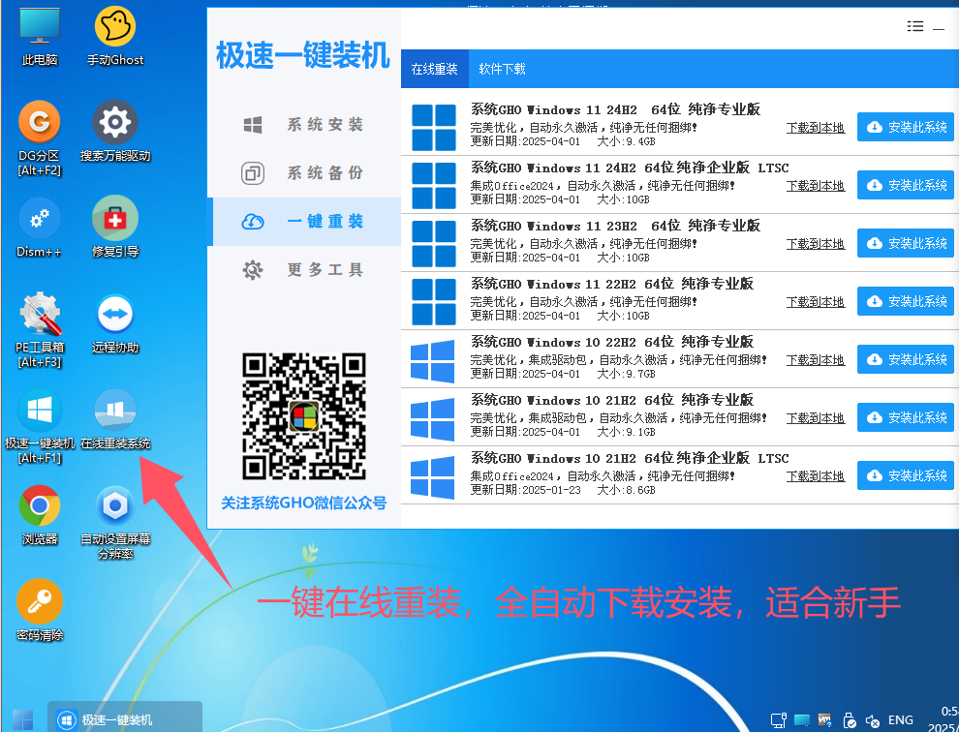Viewport: 959px width, 732px height.
Task: Click the Windows 11 23H2 system logo
Action: (x=434, y=243)
